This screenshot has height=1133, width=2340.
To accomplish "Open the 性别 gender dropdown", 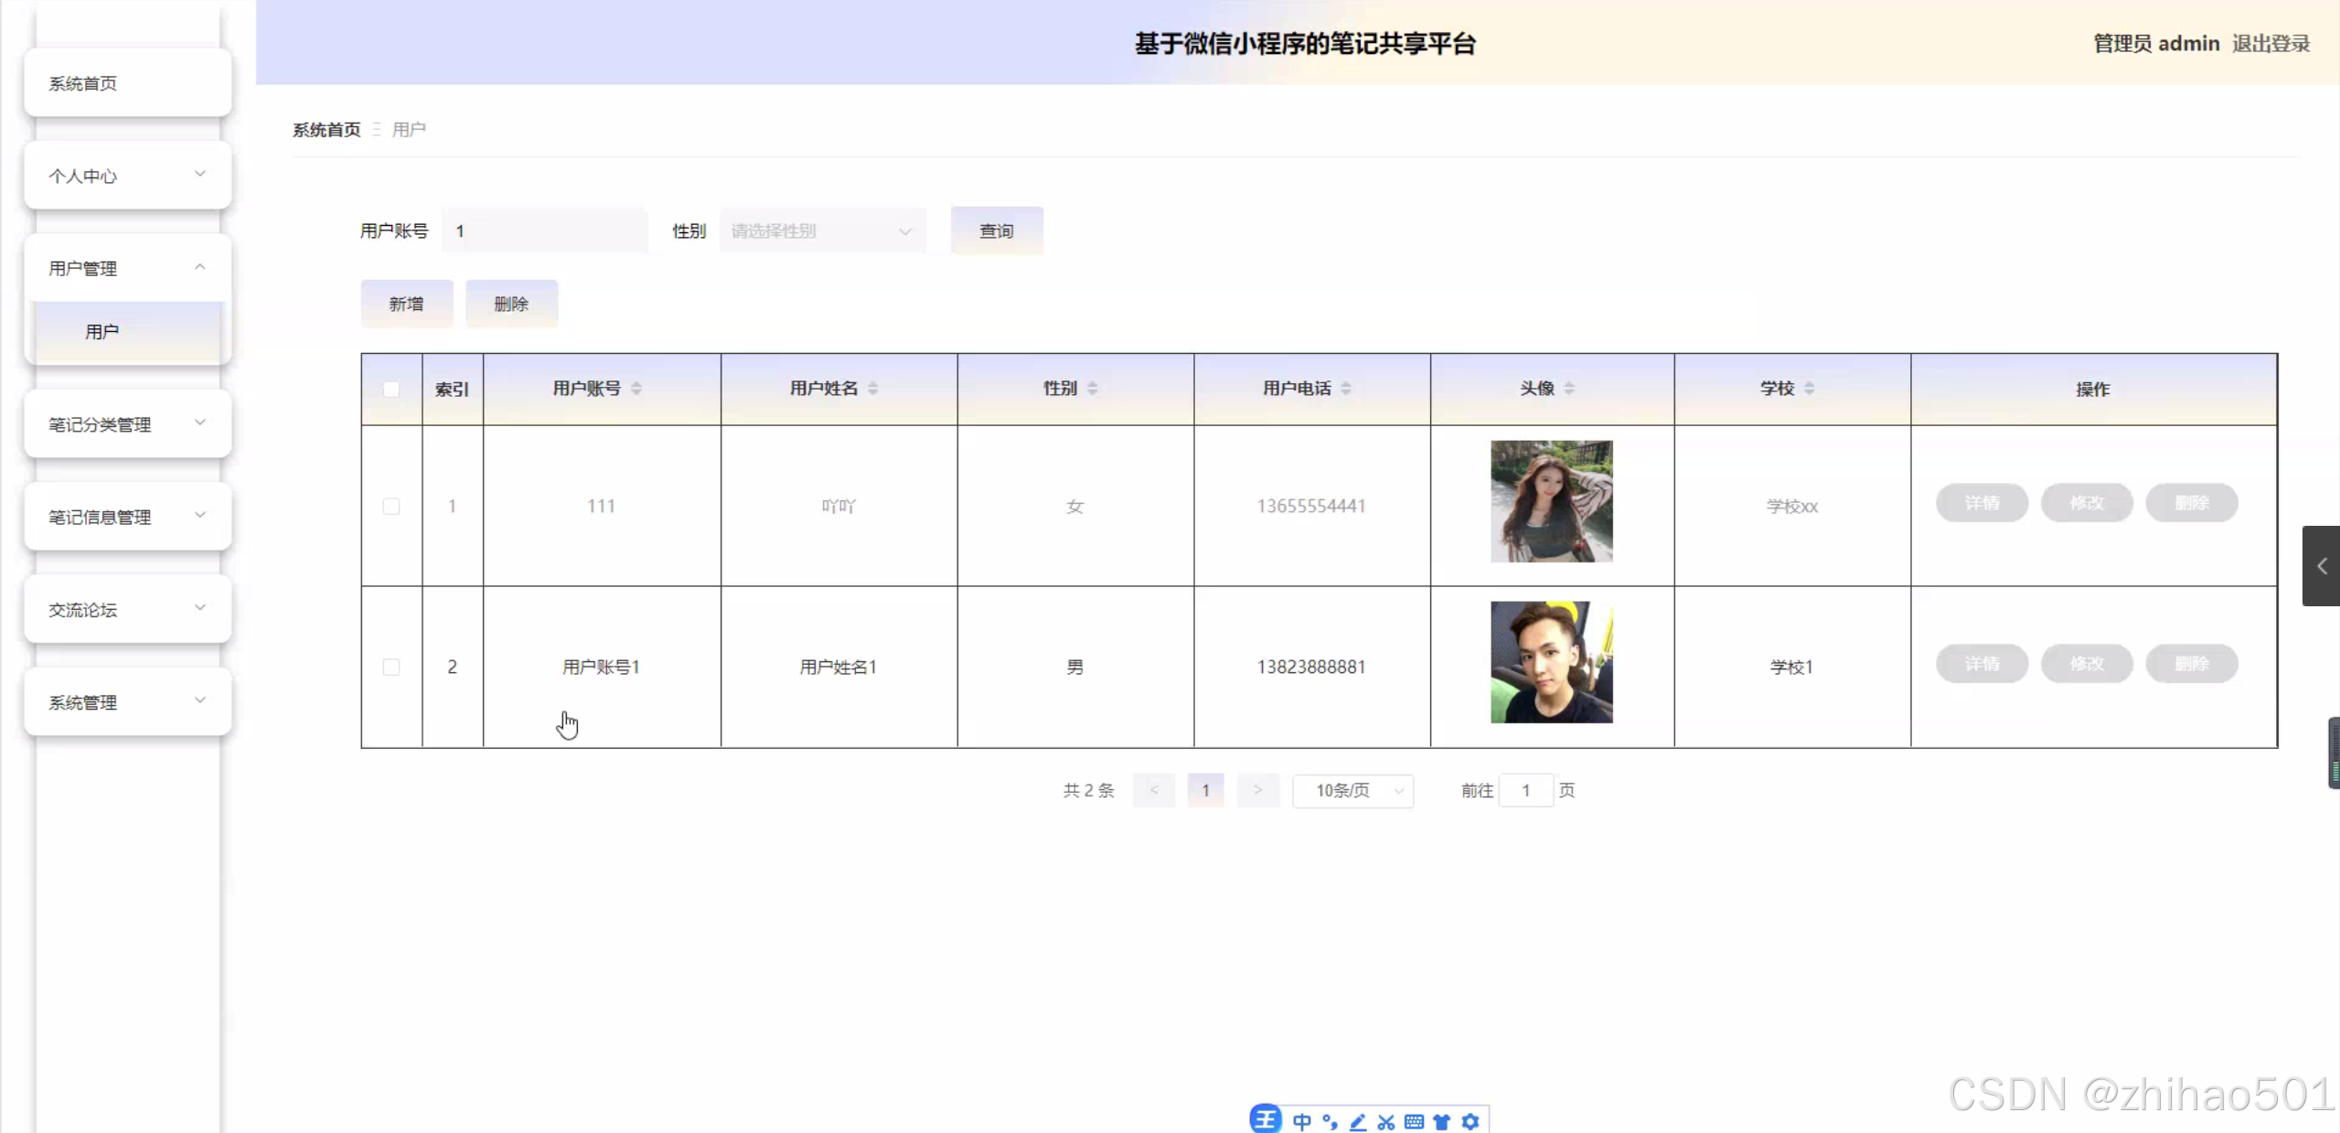I will click(x=822, y=231).
